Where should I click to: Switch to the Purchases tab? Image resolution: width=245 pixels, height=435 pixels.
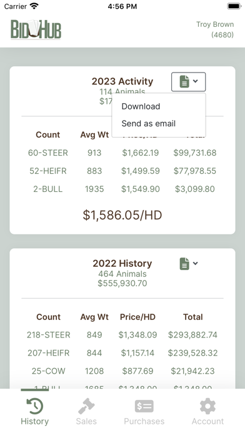click(x=144, y=412)
